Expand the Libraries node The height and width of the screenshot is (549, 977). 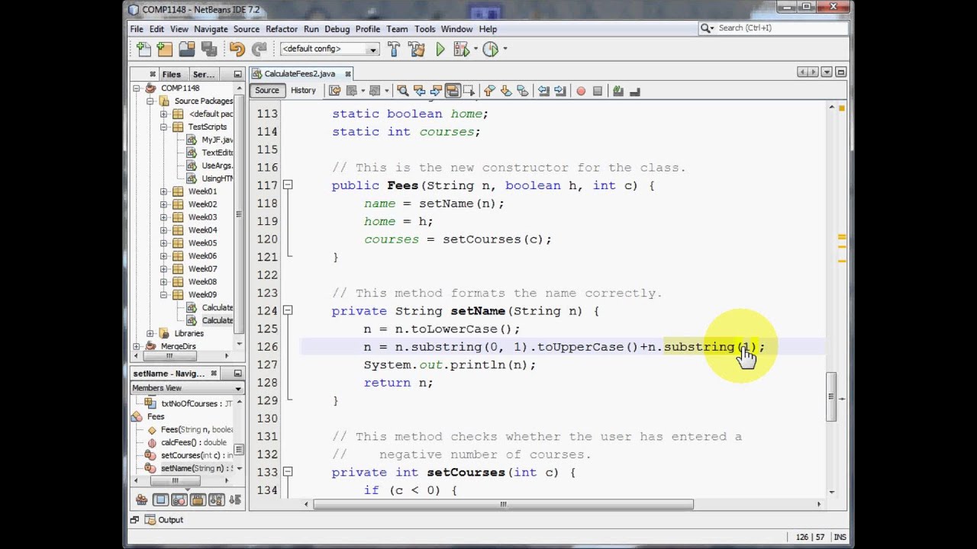pos(150,333)
